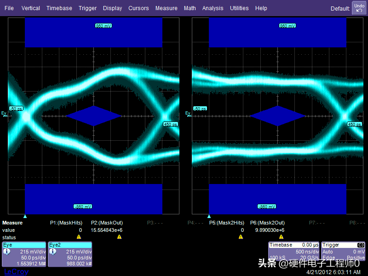The height and width of the screenshot is (276, 368).
Task: Click left eye 860 mV mask label
Action: point(103,26)
